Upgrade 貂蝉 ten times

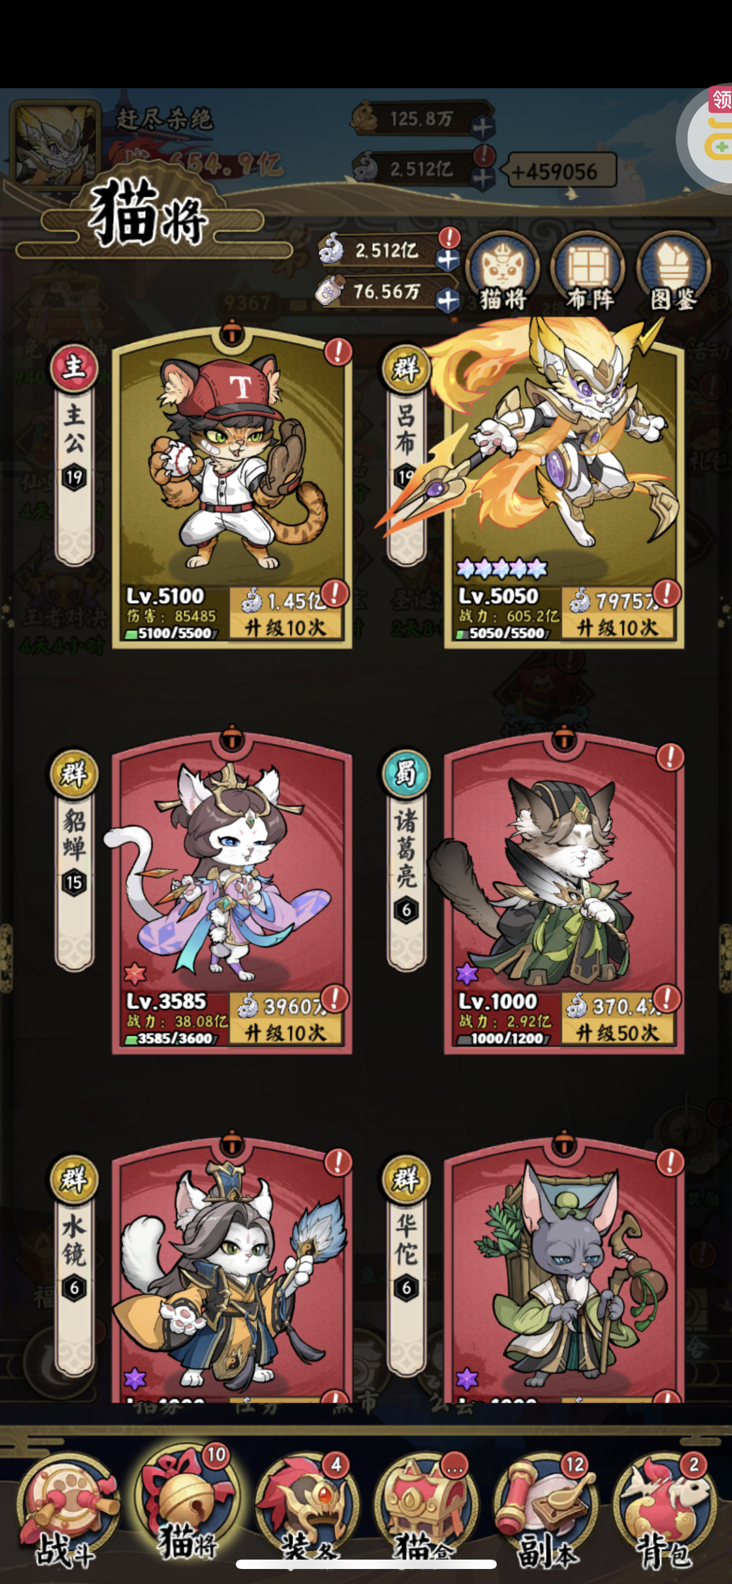point(285,1019)
